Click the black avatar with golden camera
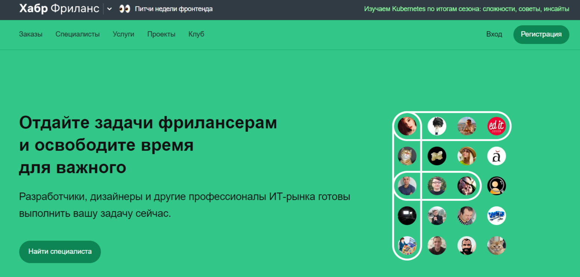The height and width of the screenshot is (277, 580). [x=496, y=186]
